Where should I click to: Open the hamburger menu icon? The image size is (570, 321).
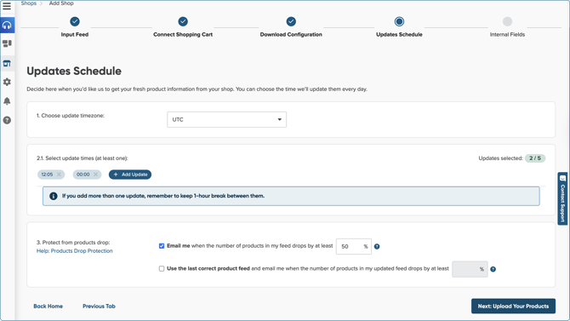pyautogui.click(x=7, y=6)
